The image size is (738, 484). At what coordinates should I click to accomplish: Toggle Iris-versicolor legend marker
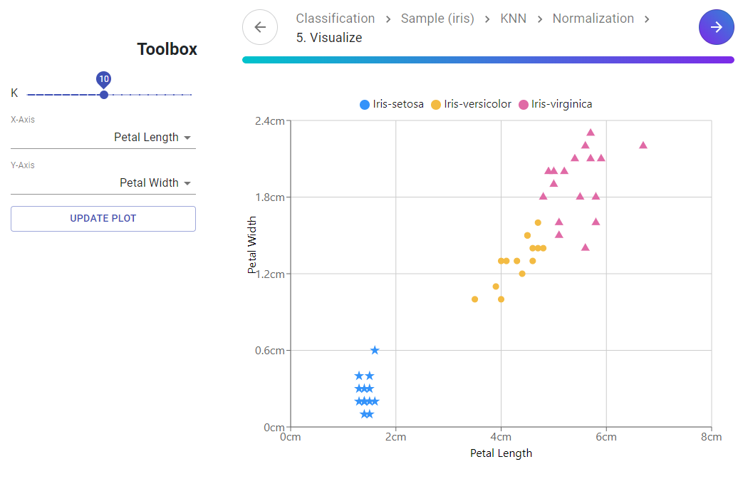click(x=436, y=105)
